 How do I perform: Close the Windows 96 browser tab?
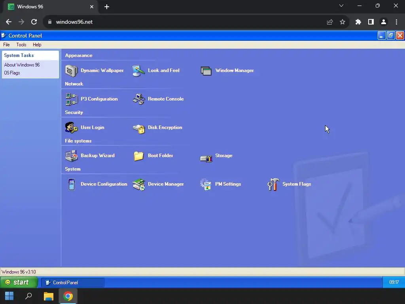click(92, 7)
